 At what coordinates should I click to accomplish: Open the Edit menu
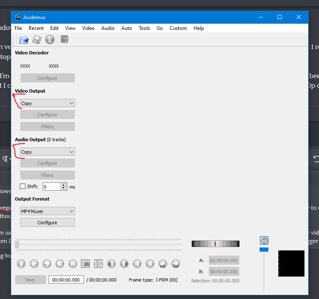click(54, 28)
